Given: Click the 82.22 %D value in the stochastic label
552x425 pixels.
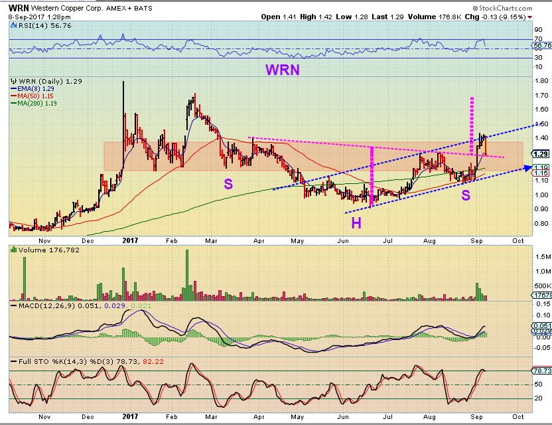Looking at the screenshot, I should point(153,361).
